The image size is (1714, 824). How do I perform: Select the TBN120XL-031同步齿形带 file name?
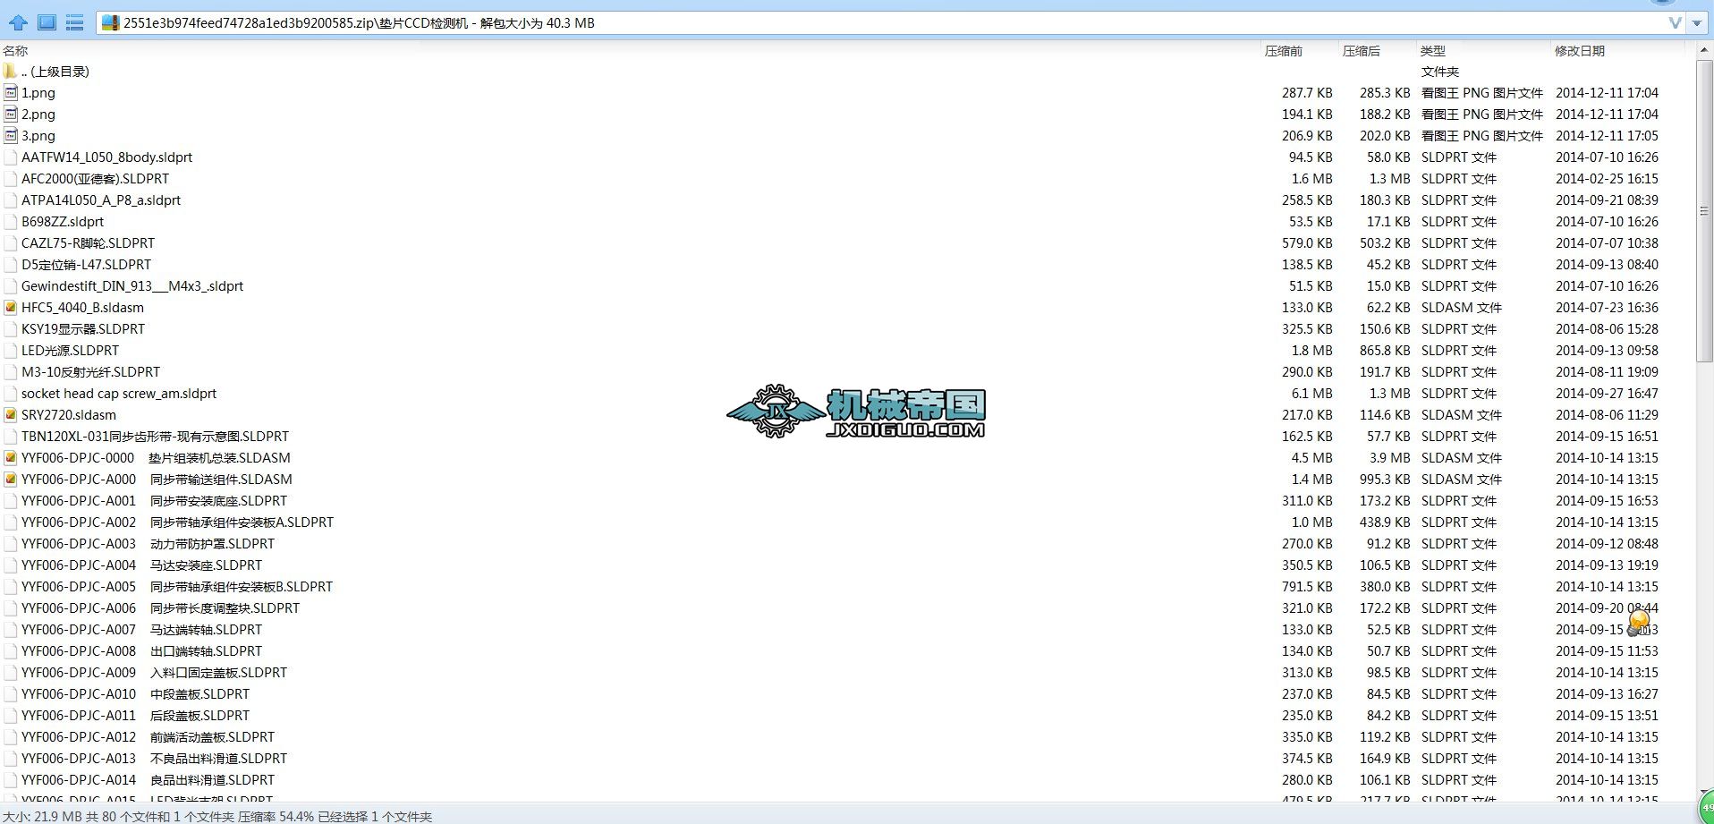[x=156, y=437]
